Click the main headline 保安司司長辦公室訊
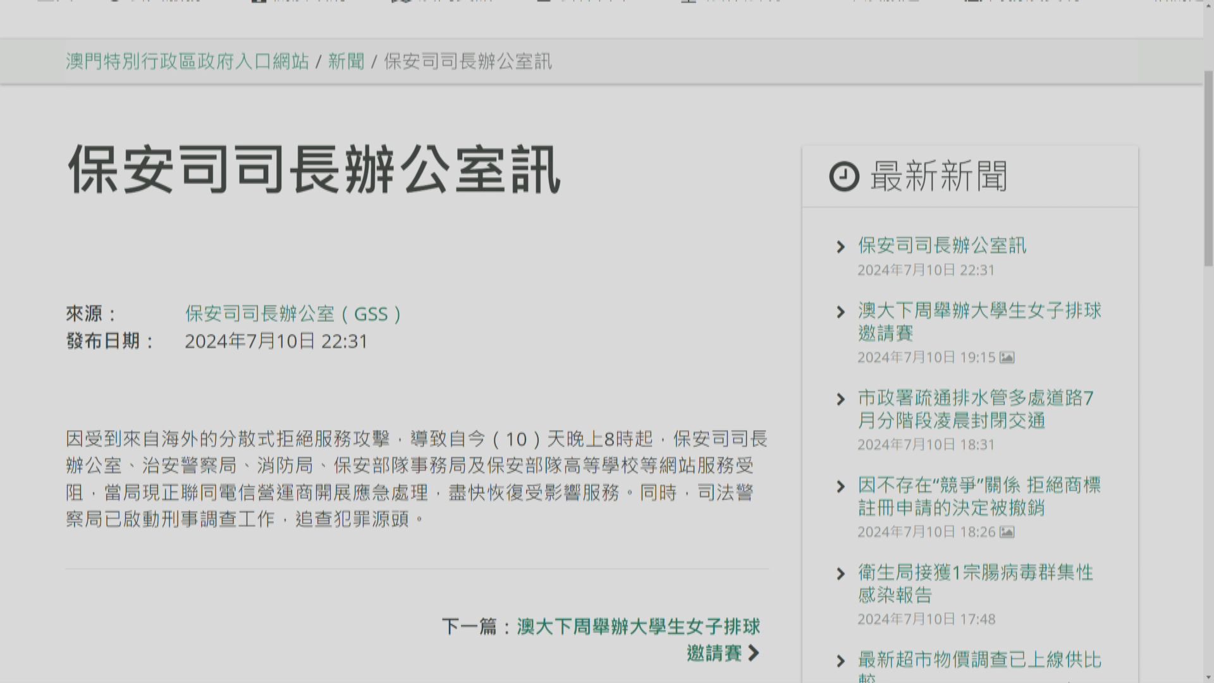 click(314, 169)
